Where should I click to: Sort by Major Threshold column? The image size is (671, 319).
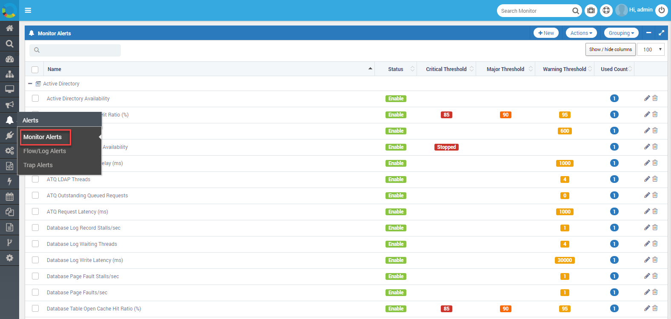(505, 69)
